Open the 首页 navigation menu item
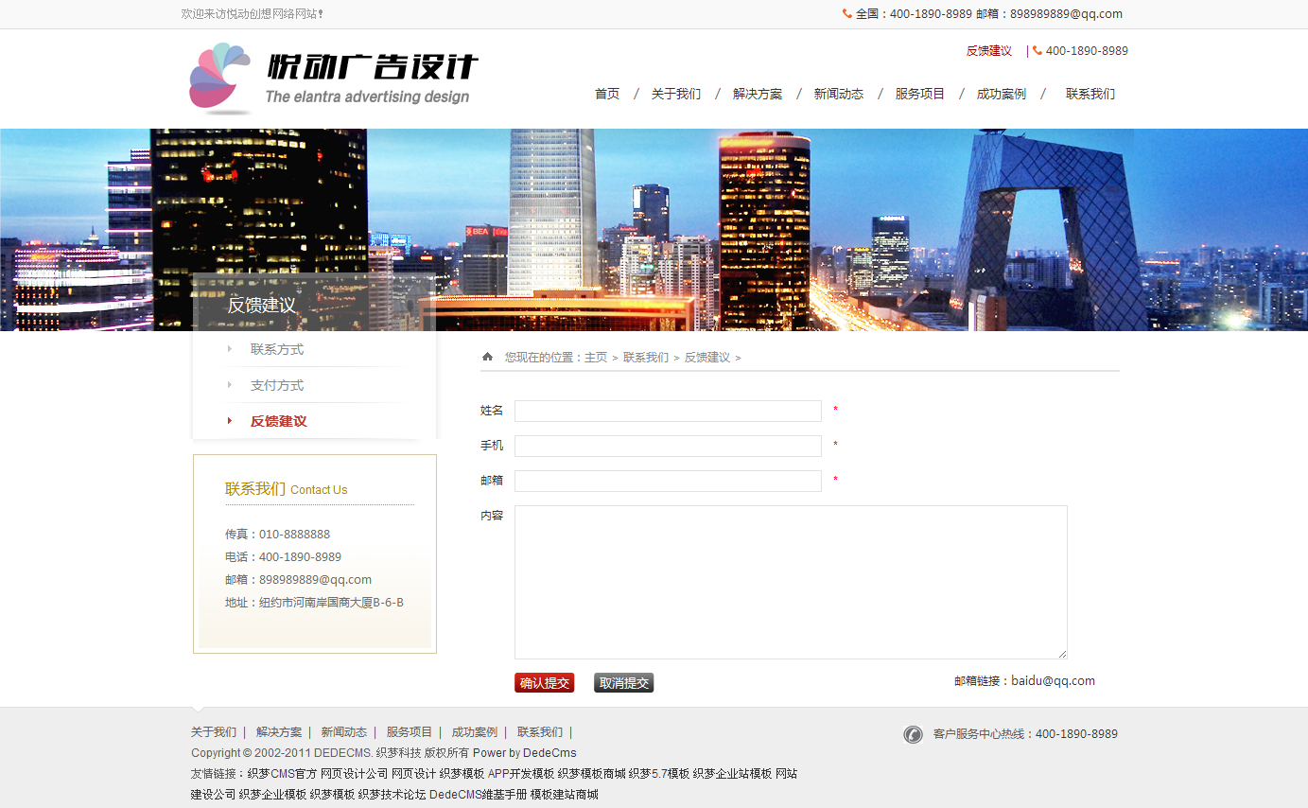The image size is (1308, 808). [607, 94]
